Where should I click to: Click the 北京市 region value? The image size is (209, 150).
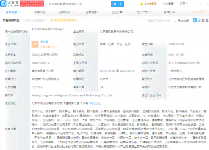click(104, 79)
